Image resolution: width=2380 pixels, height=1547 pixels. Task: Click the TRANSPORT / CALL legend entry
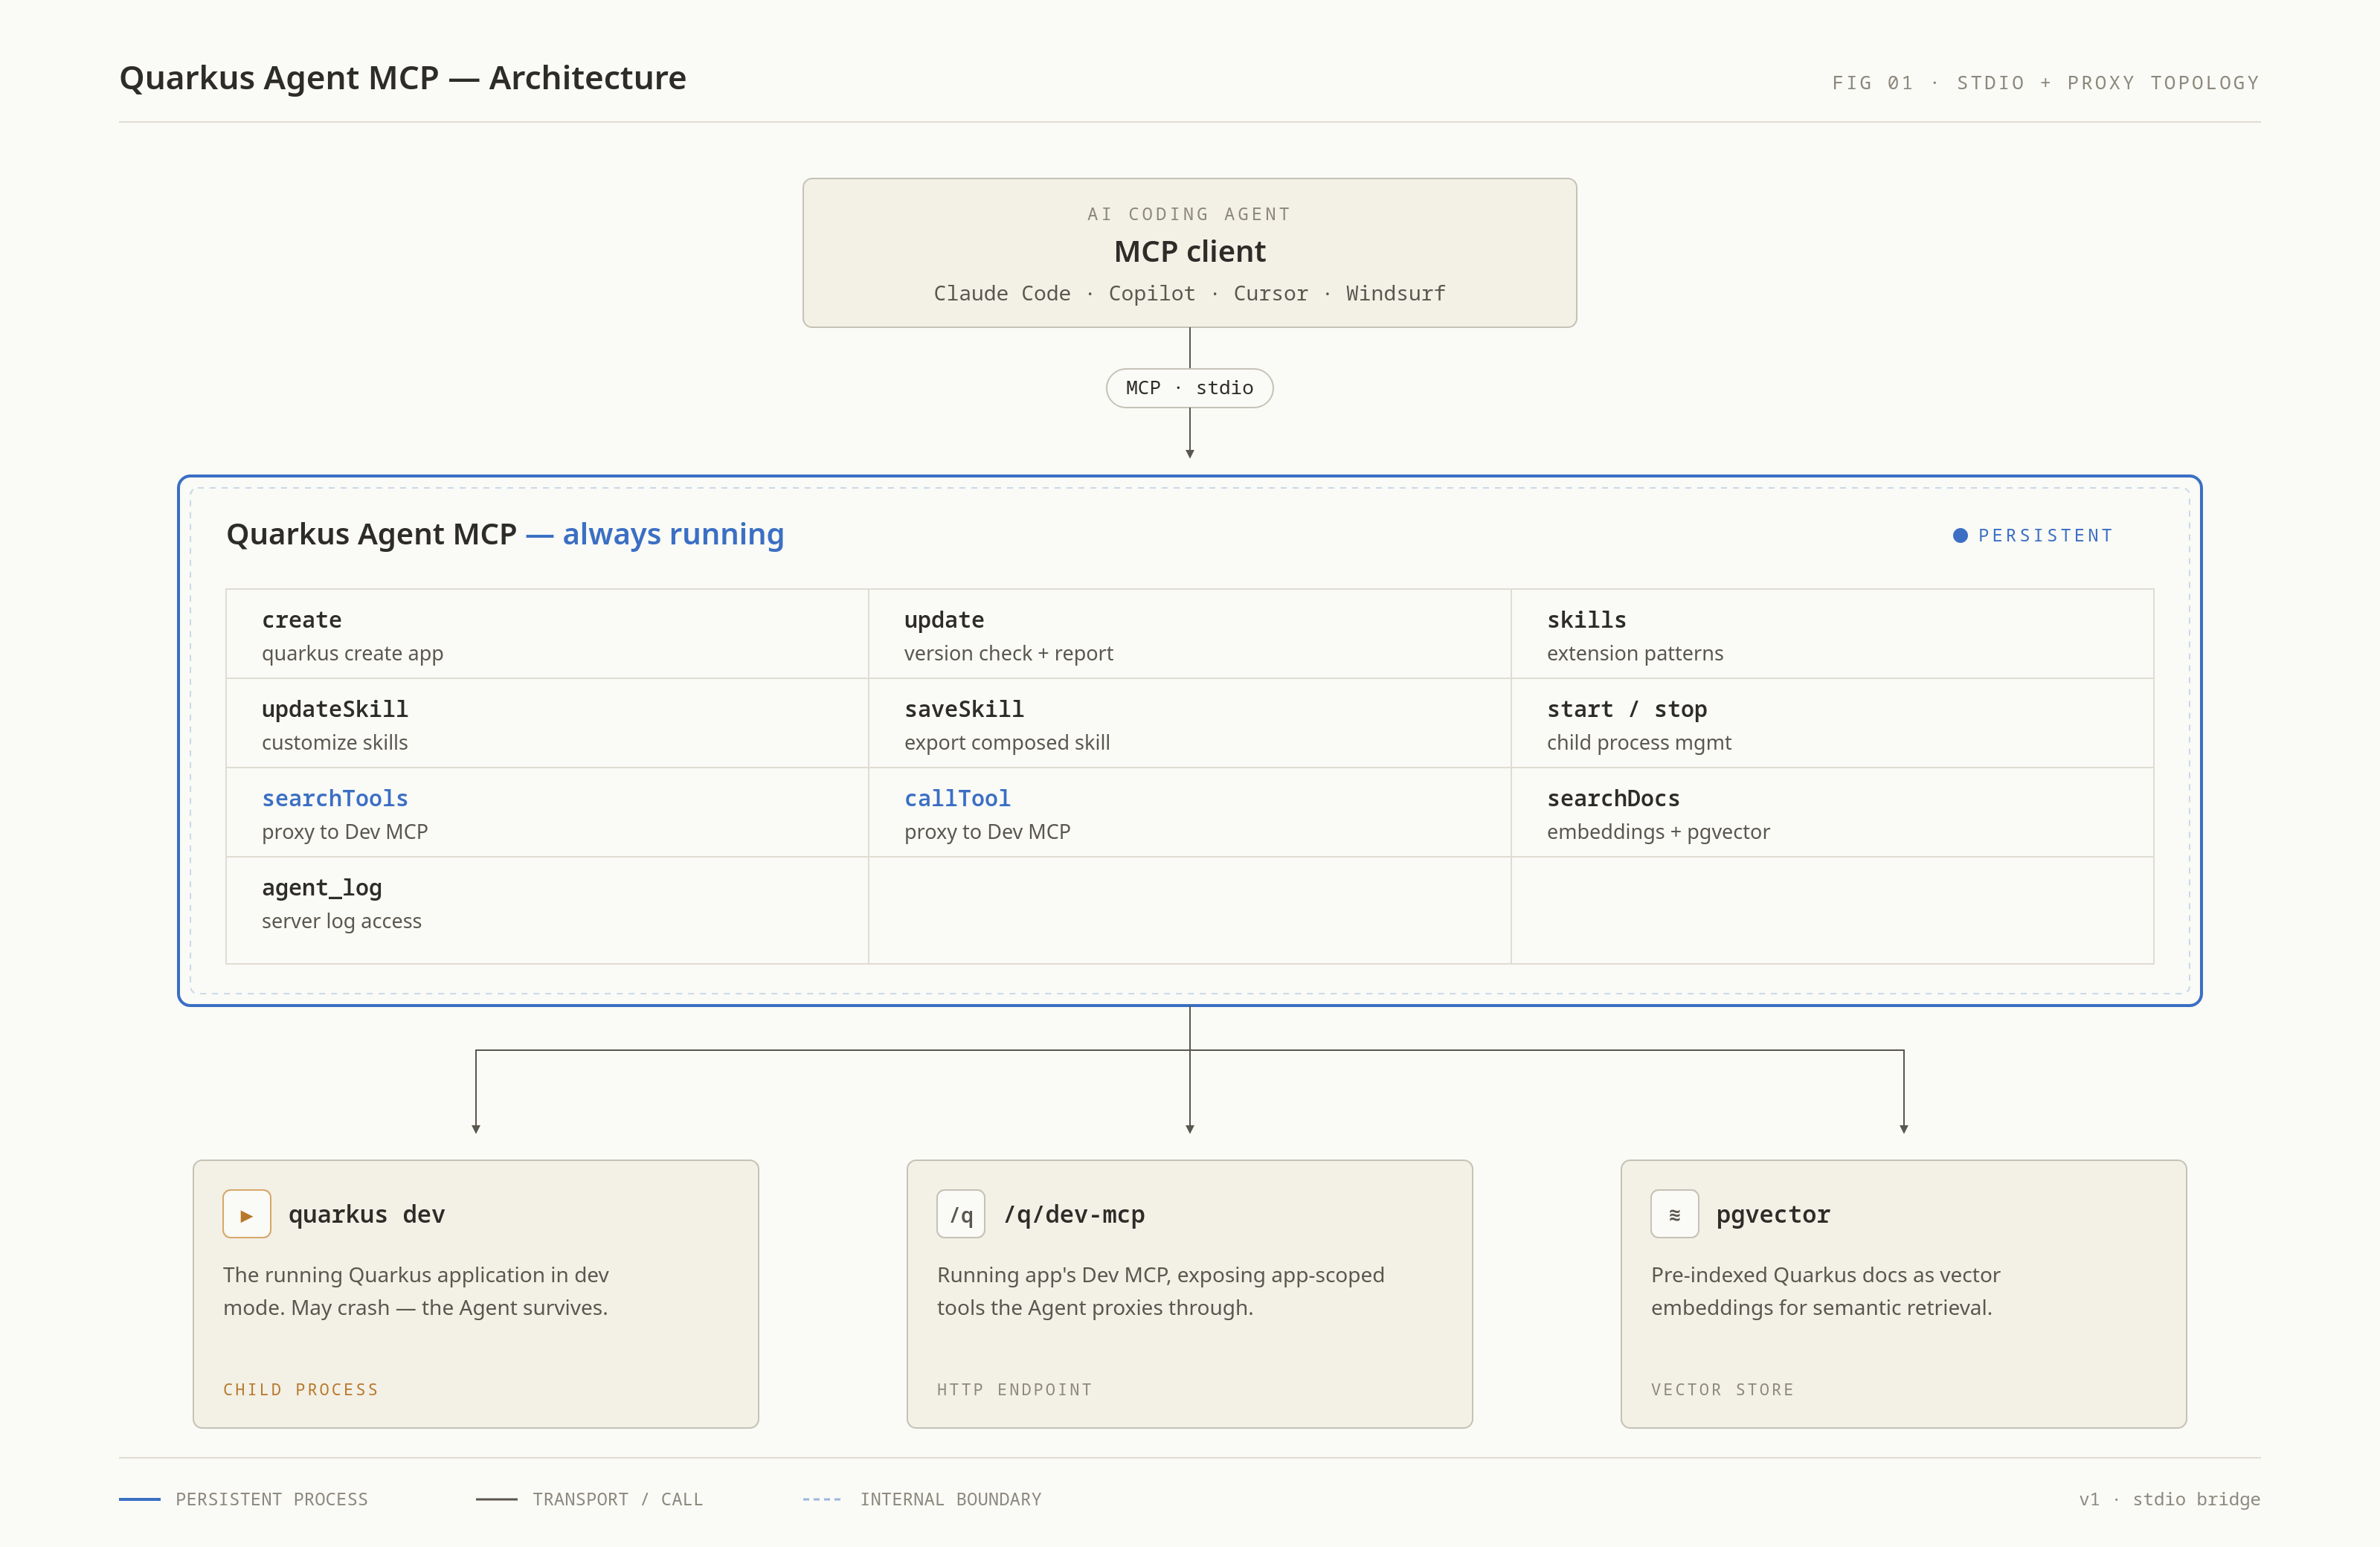pyautogui.click(x=590, y=1499)
